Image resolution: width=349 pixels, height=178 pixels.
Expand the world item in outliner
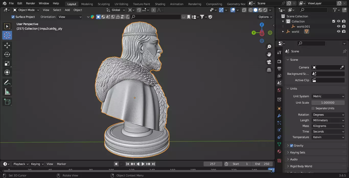tap(283, 32)
